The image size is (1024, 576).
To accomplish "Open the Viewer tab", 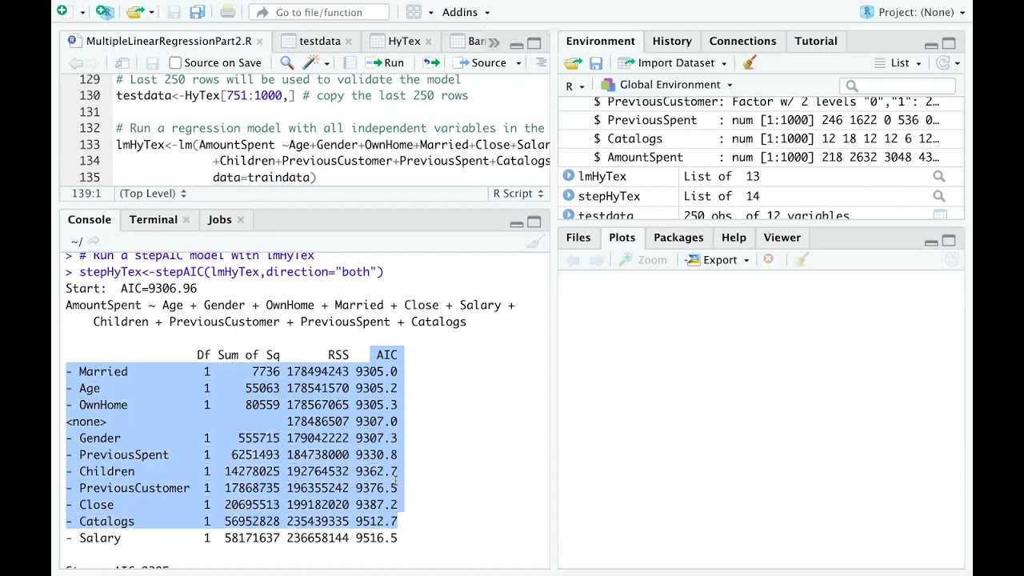I will (x=782, y=238).
